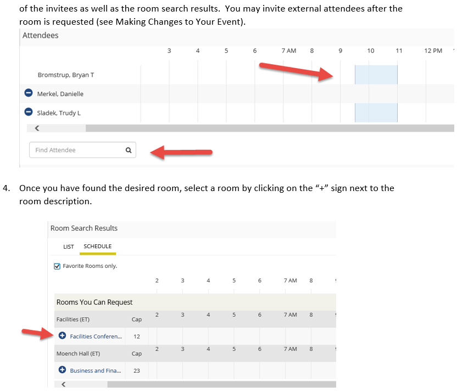This screenshot has width=457, height=392.
Task: Add Facilities Conference room with plus icon
Action: (63, 335)
